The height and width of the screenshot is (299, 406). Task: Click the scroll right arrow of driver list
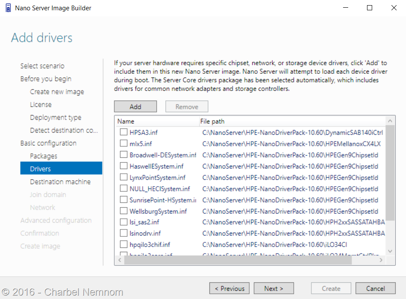point(381,260)
